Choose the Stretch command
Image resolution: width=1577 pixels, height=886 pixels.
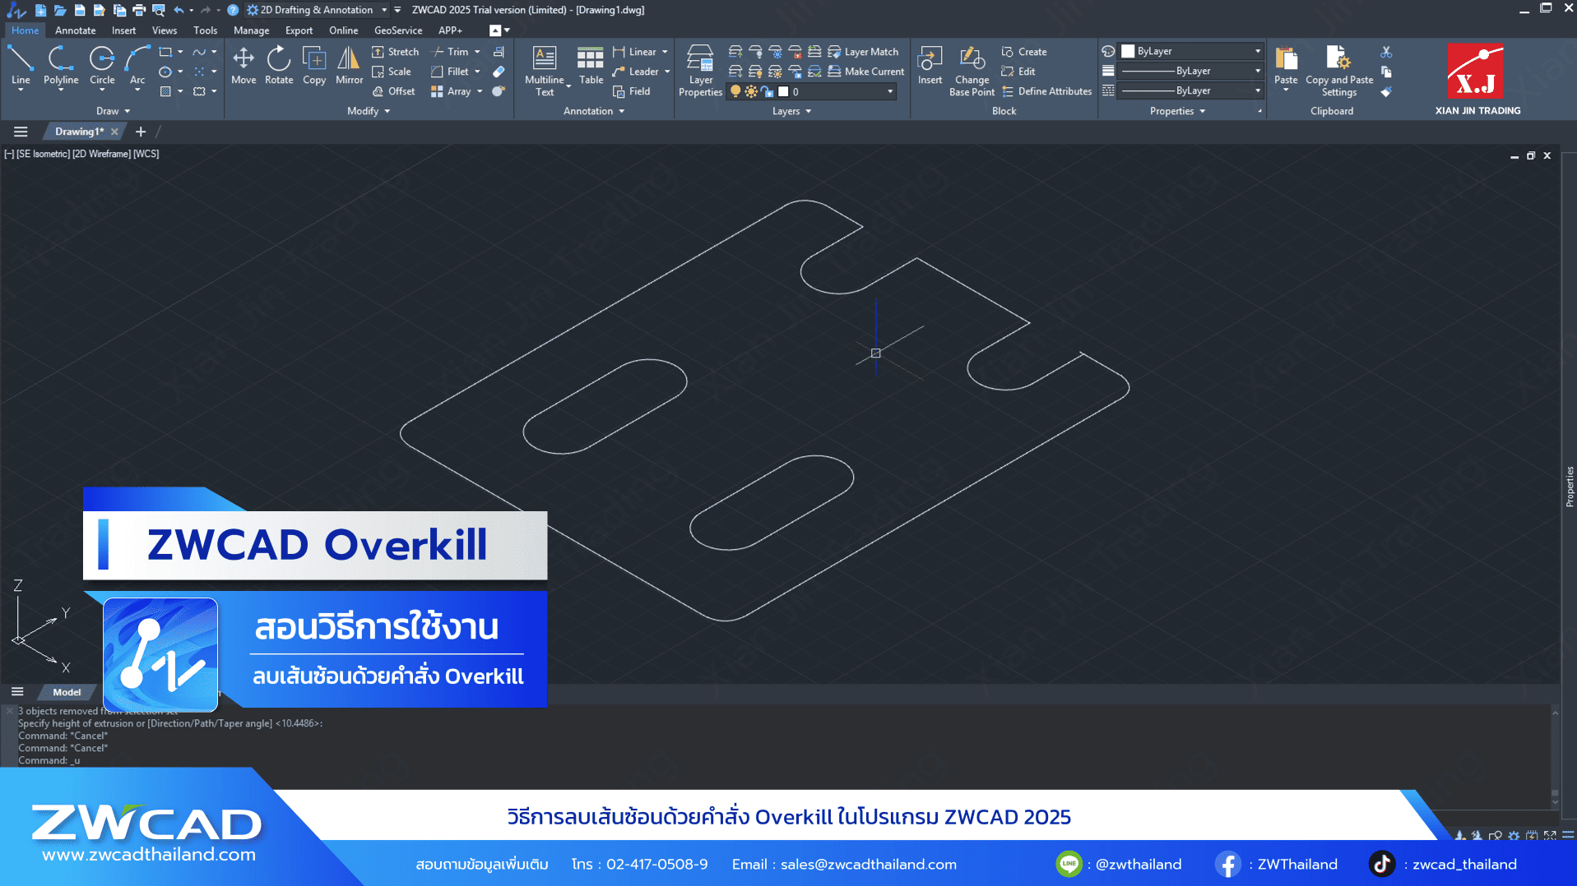click(x=396, y=52)
